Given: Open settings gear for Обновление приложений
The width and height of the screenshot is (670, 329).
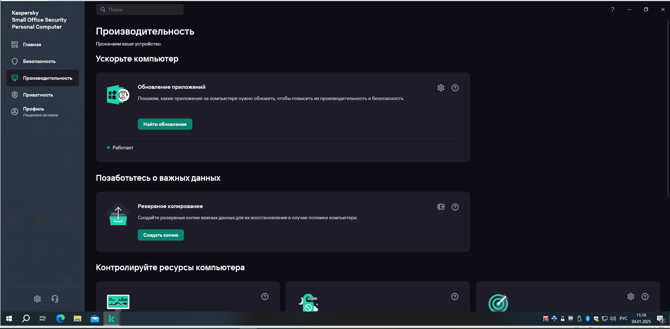Looking at the screenshot, I should tap(441, 88).
